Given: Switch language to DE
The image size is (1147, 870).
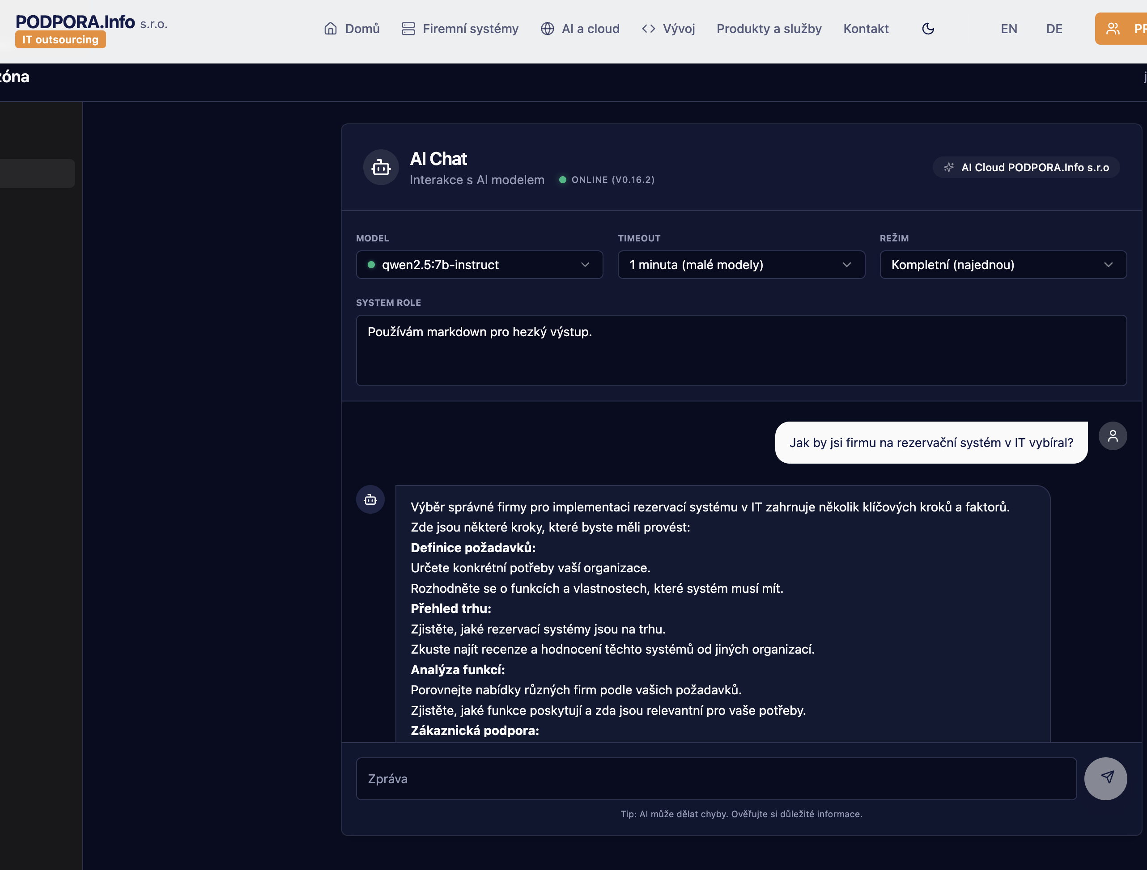Looking at the screenshot, I should click(1054, 29).
